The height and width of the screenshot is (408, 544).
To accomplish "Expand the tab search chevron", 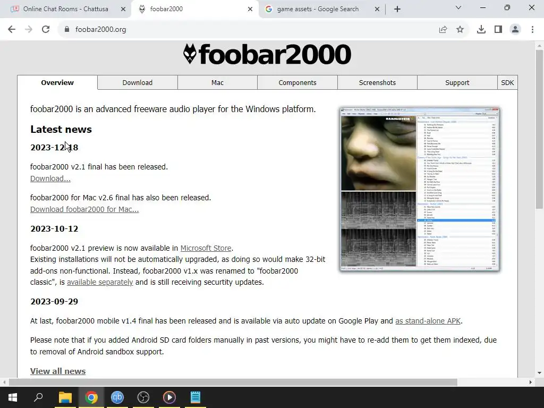I will (458, 7).
